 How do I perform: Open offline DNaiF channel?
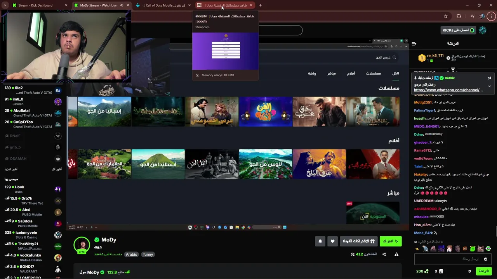click(x=33, y=136)
